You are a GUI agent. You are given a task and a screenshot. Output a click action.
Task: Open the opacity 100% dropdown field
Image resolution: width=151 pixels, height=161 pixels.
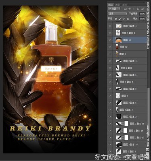pos(142,14)
